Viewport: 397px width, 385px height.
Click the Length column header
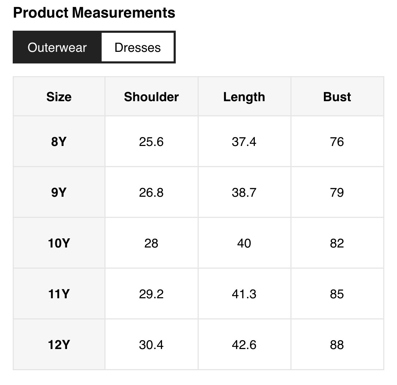[x=244, y=97]
